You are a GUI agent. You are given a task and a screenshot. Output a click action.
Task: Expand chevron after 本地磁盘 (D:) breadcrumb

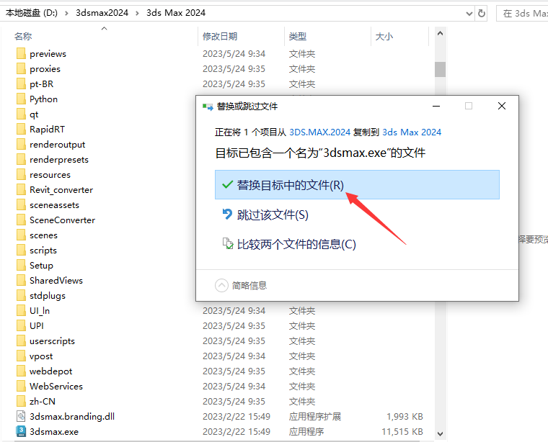[x=66, y=13]
